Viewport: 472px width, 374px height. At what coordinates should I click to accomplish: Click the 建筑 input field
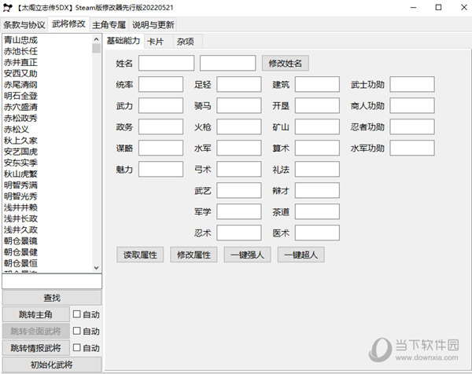[x=317, y=84]
